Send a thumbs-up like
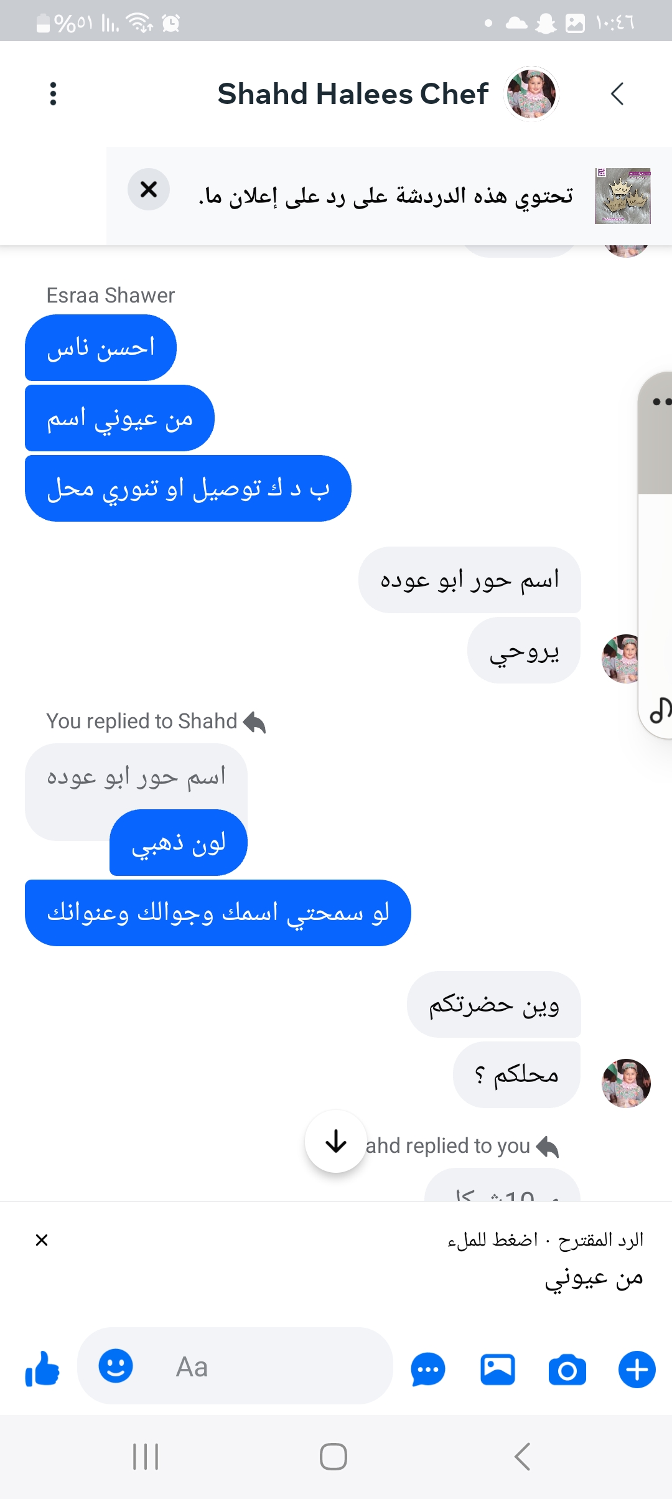Viewport: 672px width, 1499px height. [x=42, y=1370]
